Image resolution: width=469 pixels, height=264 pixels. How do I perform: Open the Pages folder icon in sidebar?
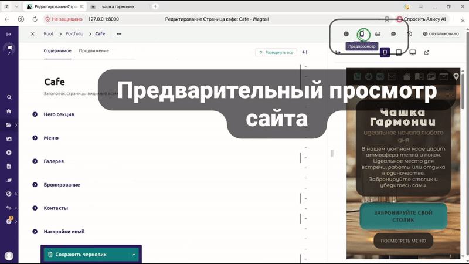tap(8, 125)
